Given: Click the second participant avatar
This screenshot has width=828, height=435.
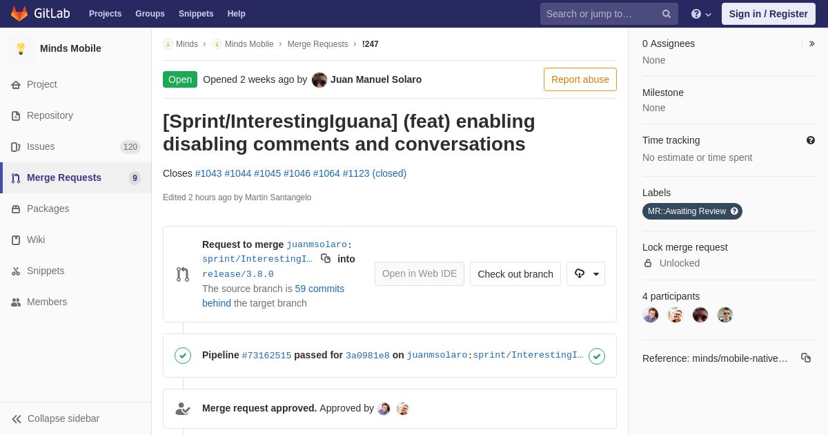Looking at the screenshot, I should pyautogui.click(x=676, y=315).
